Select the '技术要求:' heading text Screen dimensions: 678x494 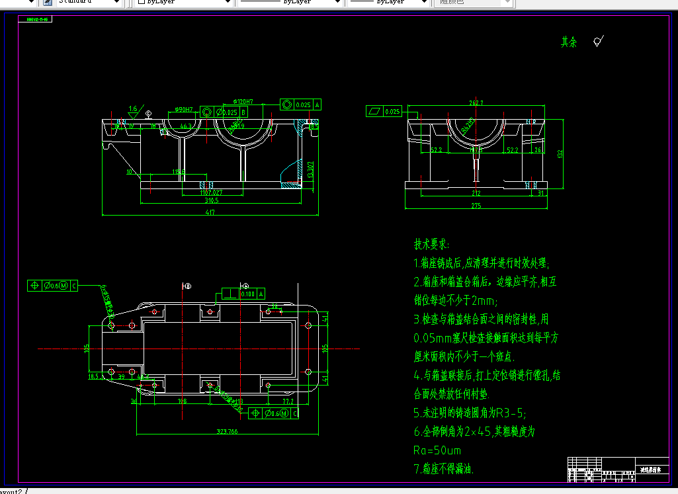431,244
